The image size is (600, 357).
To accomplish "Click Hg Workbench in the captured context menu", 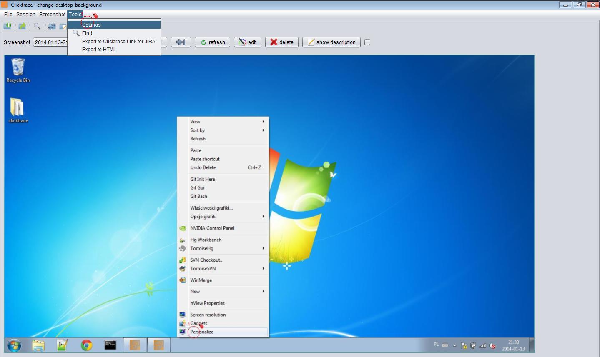I will [x=223, y=240].
